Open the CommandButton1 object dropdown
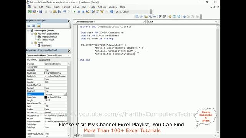This screenshot has height=138, width=246. [x=143, y=22]
